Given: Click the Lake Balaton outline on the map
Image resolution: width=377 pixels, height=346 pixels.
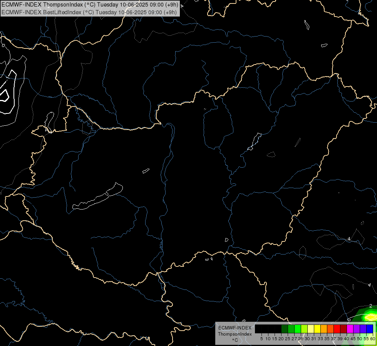Looking at the screenshot, I should (x=97, y=196).
